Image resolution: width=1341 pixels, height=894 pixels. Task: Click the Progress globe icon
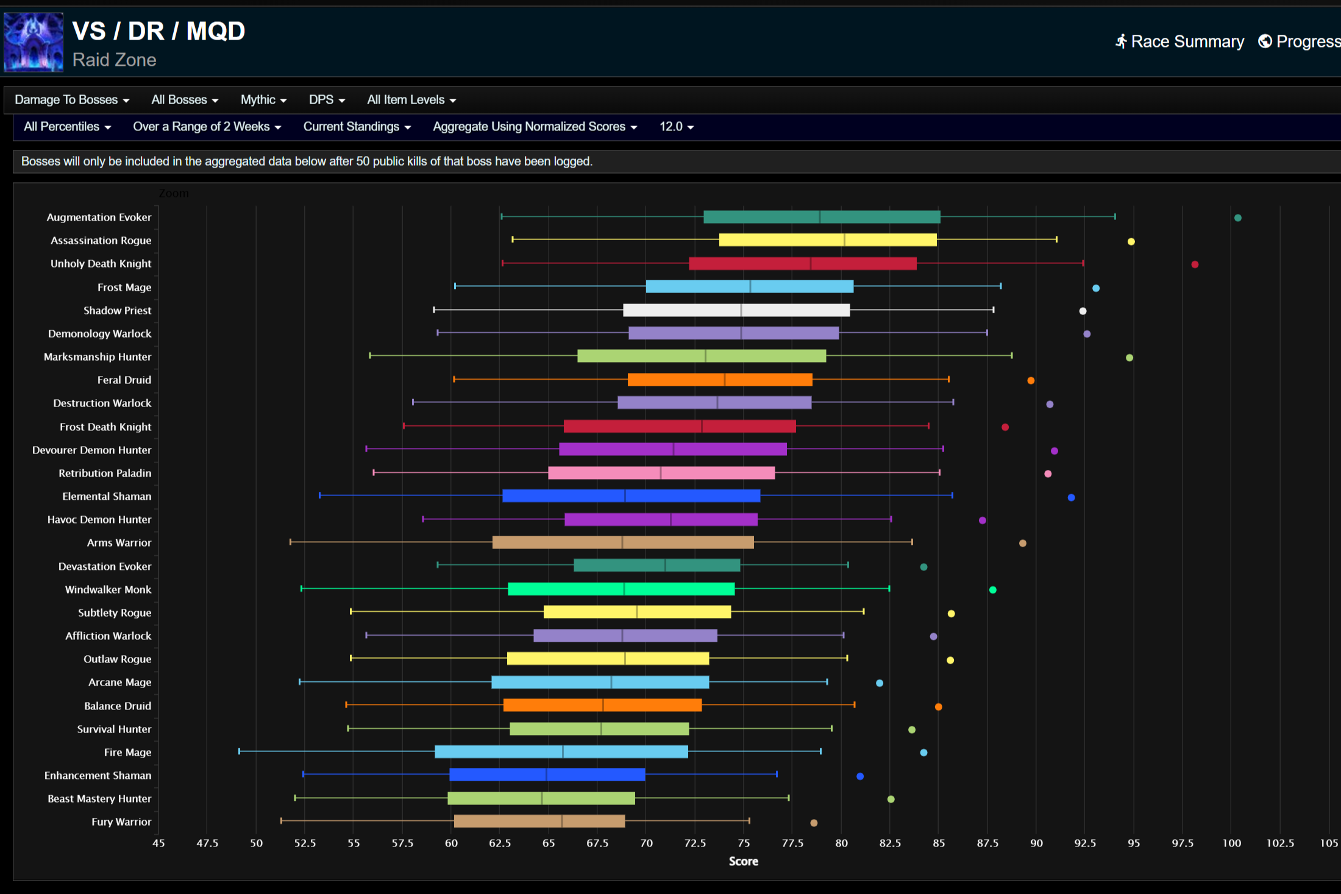coord(1265,41)
